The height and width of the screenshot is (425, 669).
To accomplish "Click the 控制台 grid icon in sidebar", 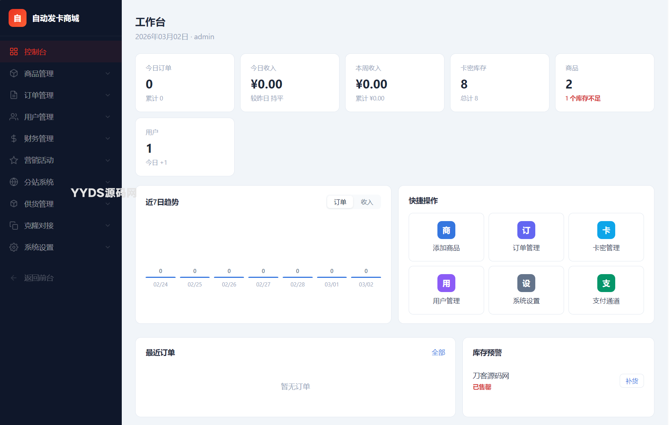I will pyautogui.click(x=14, y=52).
